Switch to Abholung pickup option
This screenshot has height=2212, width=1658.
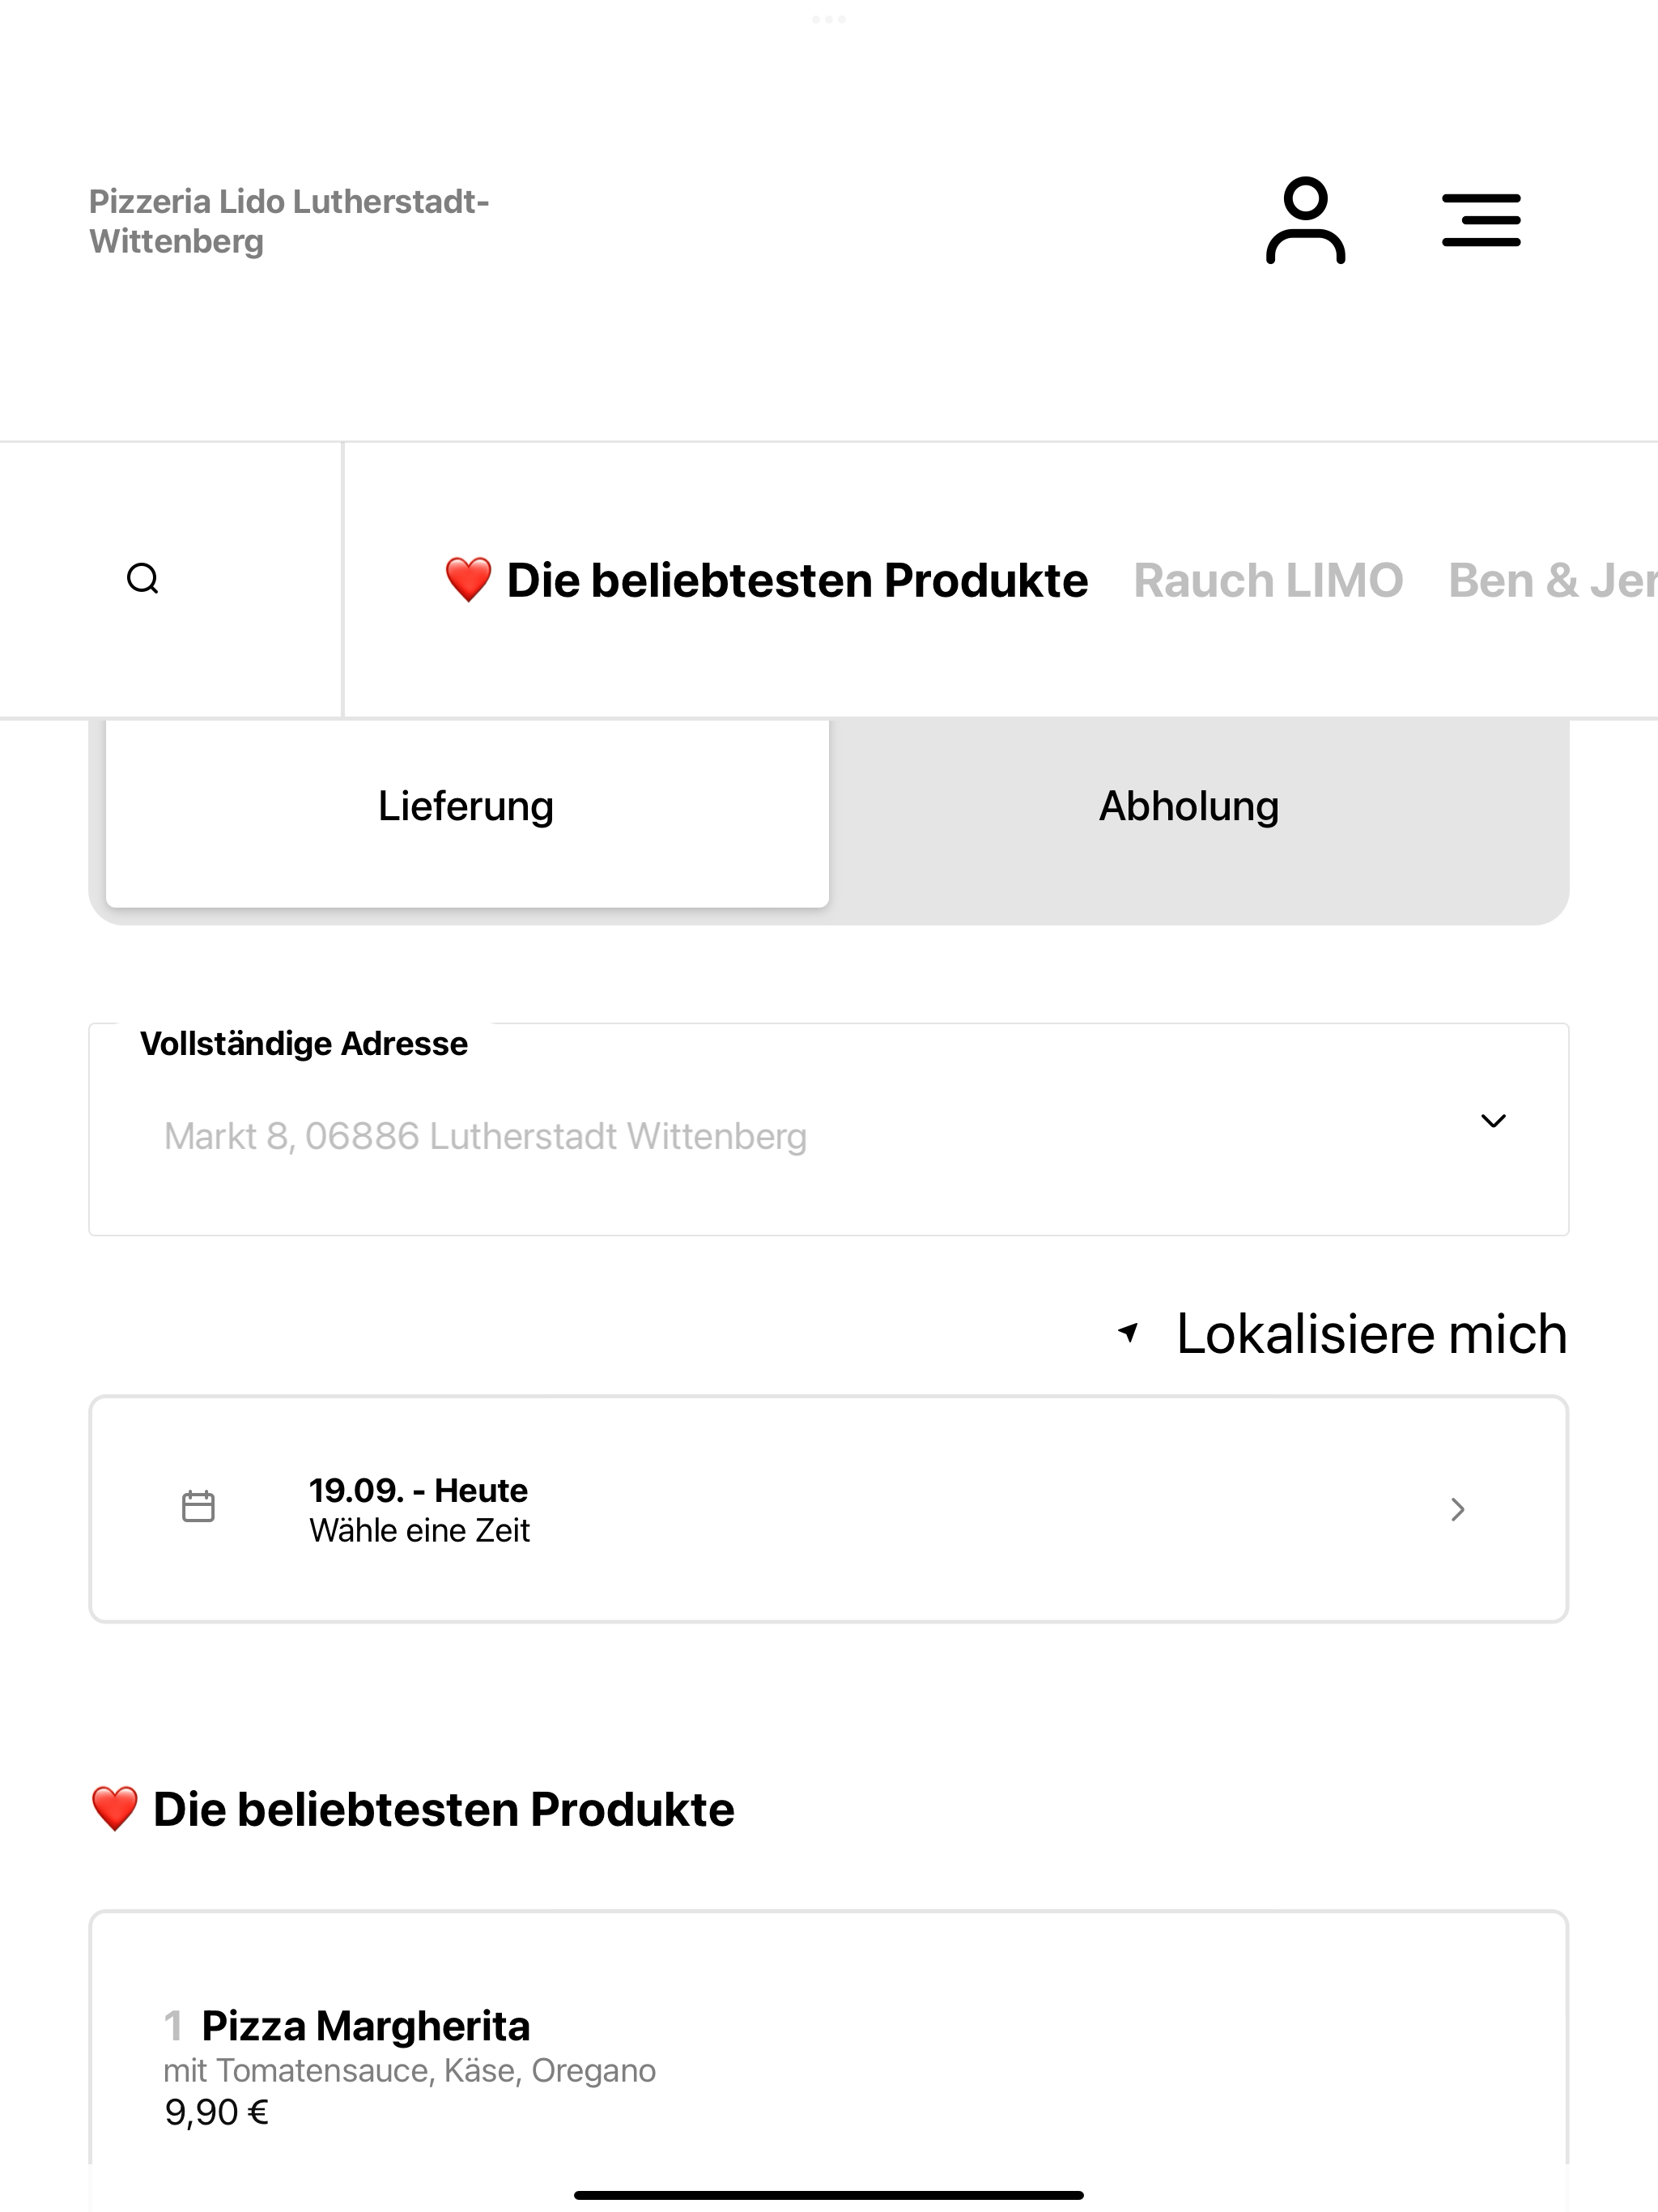(x=1189, y=807)
